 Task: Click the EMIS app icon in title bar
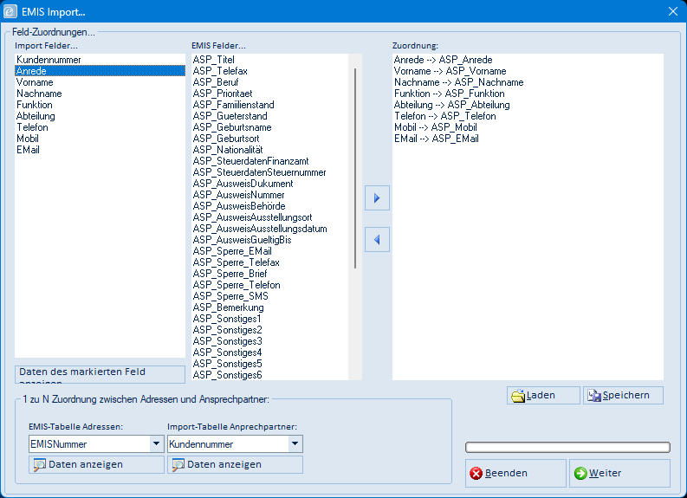click(10, 11)
